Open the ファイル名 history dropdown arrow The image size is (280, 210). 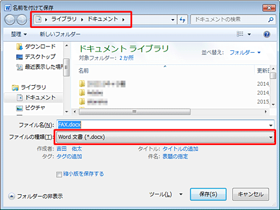tap(270, 125)
